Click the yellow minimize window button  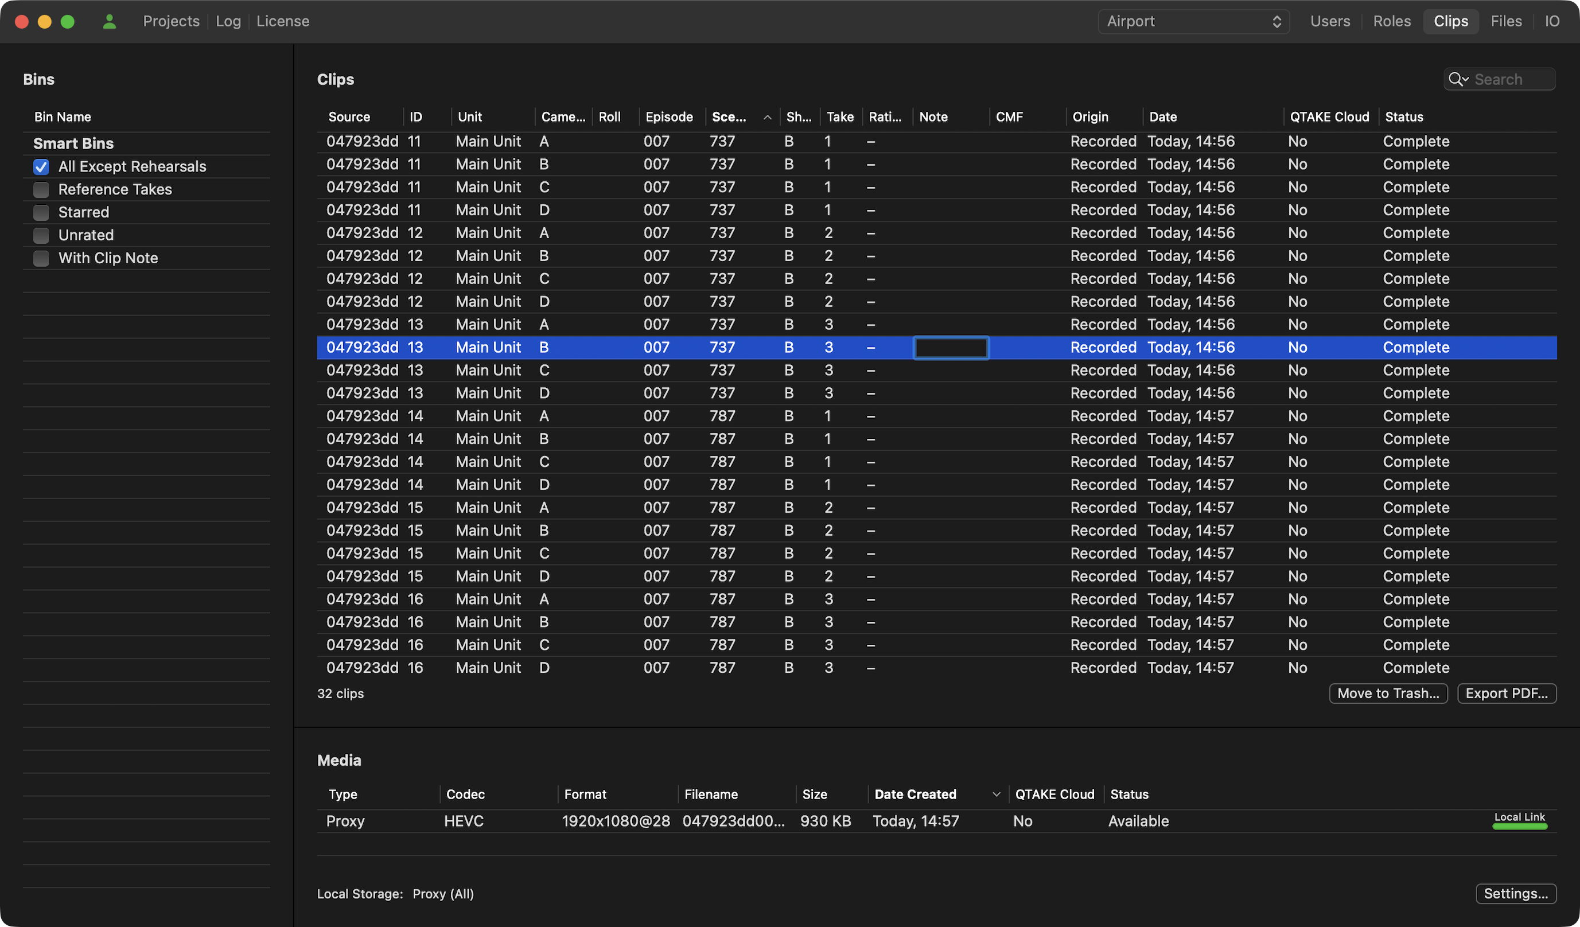[45, 21]
